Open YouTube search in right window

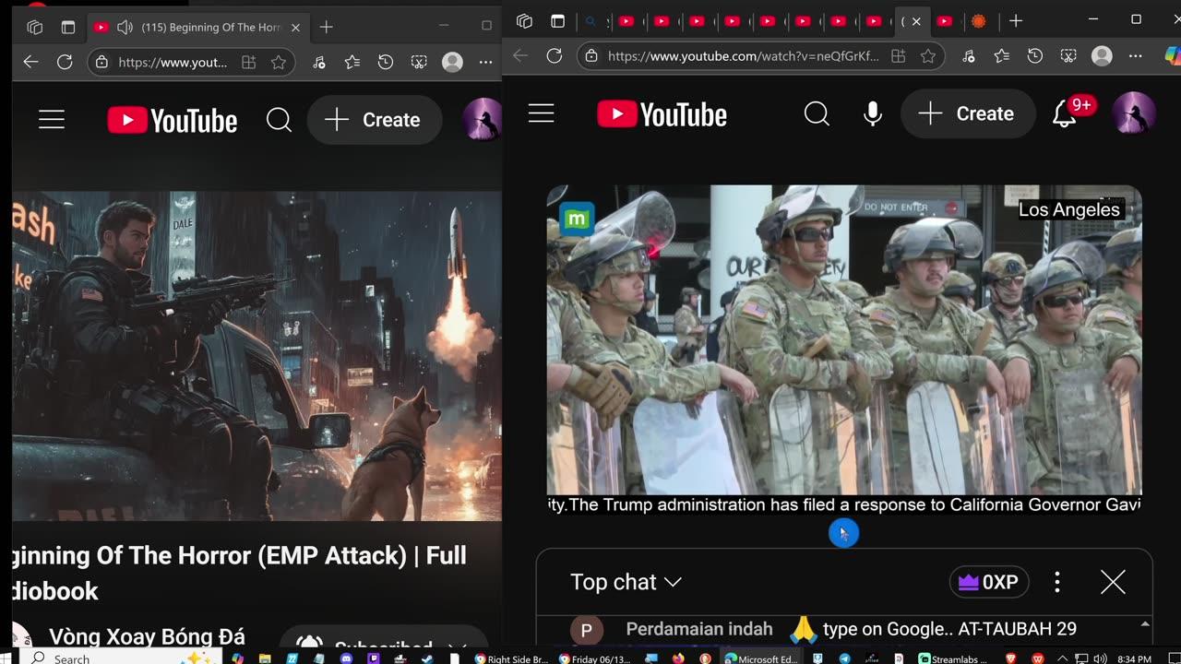(817, 113)
